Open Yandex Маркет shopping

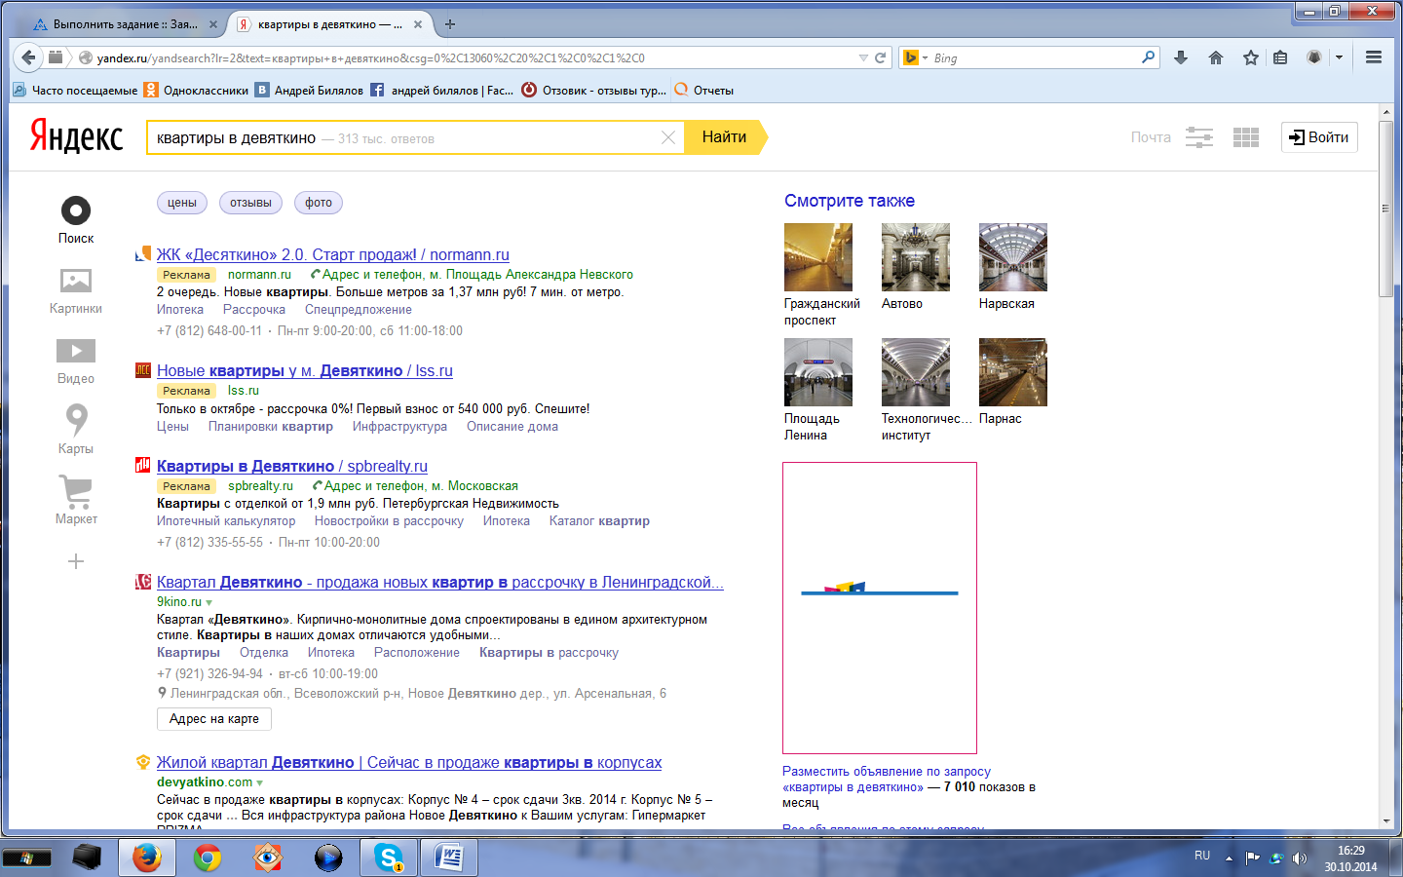point(76,500)
